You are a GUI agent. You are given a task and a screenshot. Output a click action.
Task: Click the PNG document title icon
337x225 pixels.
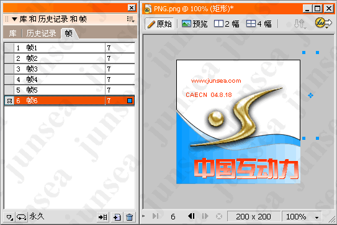pos(148,9)
